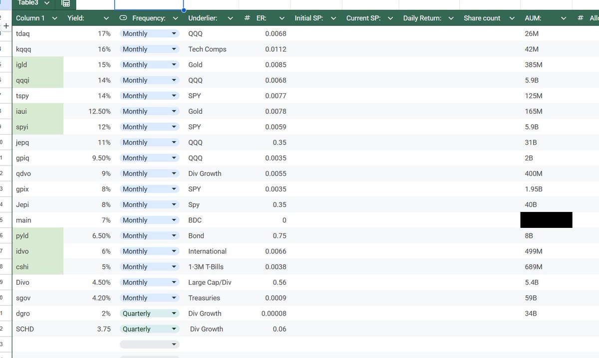Viewport: 599px width, 358px height.
Task: Click the 59B AUM cell
Action: point(547,298)
